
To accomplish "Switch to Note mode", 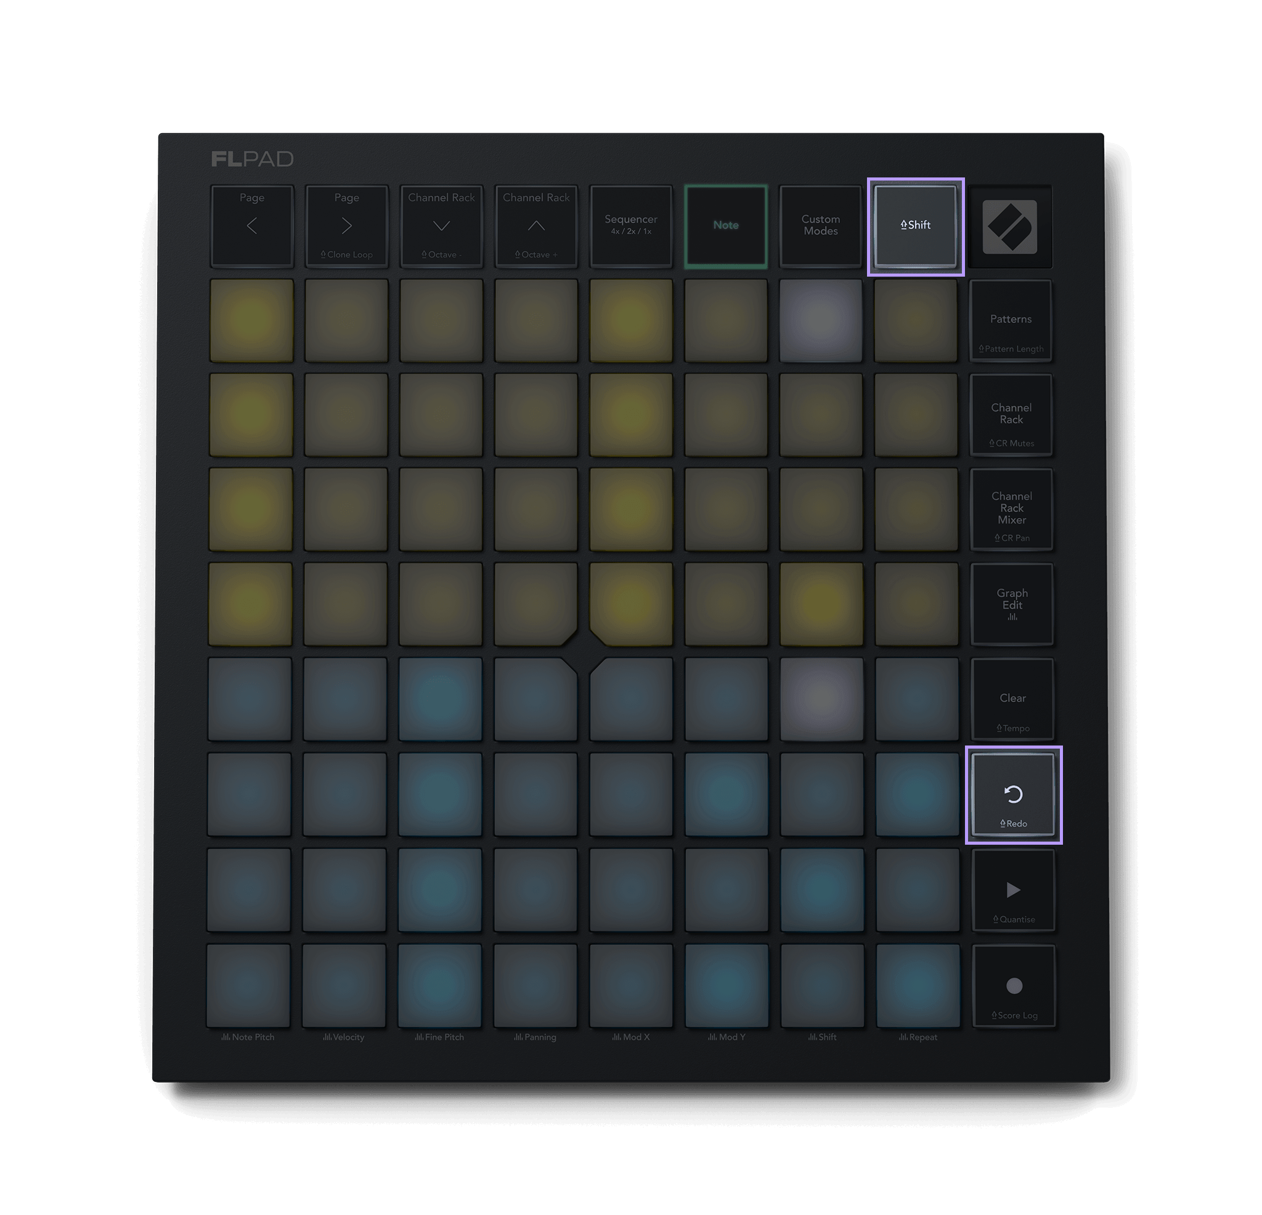I will (726, 226).
